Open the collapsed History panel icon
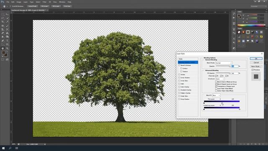 pyautogui.click(x=234, y=14)
